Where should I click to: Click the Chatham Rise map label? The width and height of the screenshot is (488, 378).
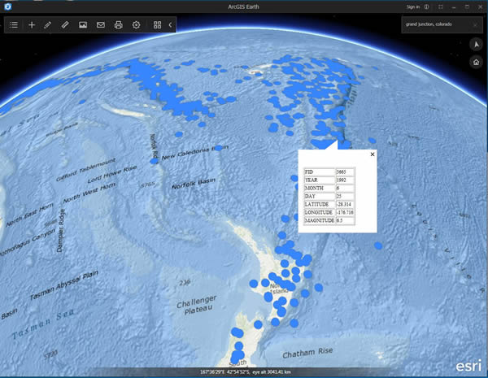point(307,353)
